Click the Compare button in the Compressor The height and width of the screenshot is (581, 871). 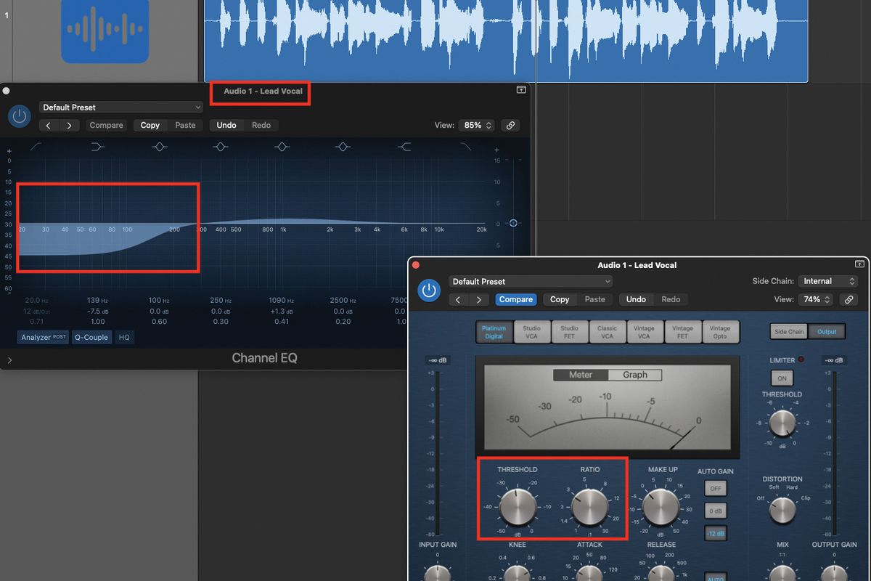(516, 299)
